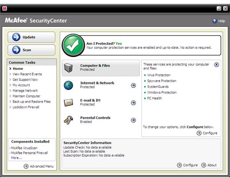230x178 pixels.
Task: Select Internet & Network category label
Action: (97, 83)
